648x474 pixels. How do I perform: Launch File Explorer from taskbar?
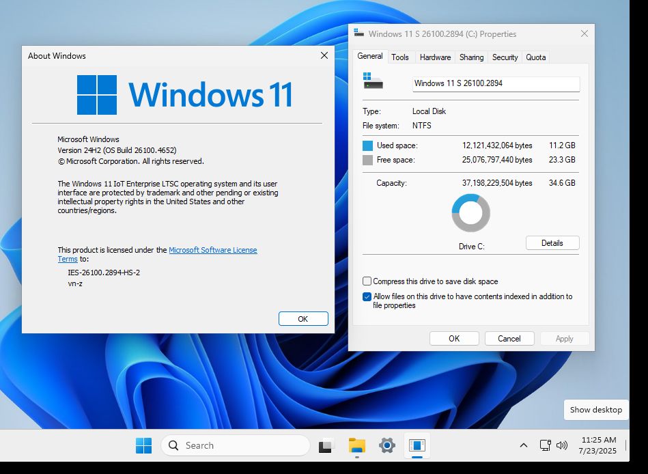pyautogui.click(x=356, y=445)
